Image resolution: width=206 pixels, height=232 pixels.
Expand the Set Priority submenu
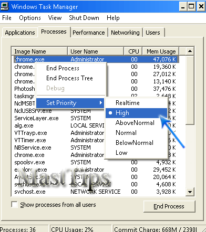click(70, 103)
